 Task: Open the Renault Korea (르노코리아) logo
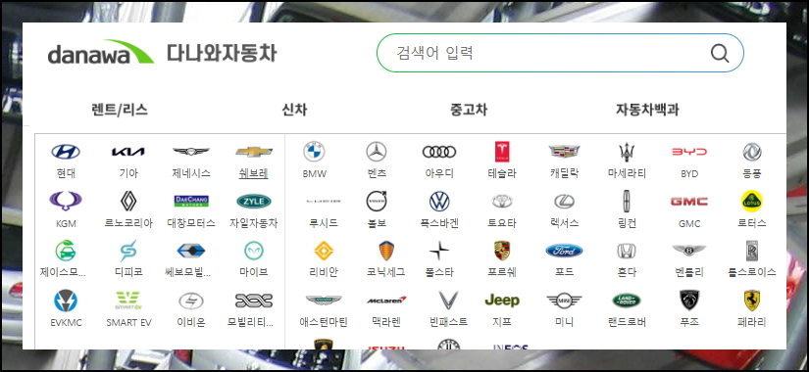click(128, 201)
